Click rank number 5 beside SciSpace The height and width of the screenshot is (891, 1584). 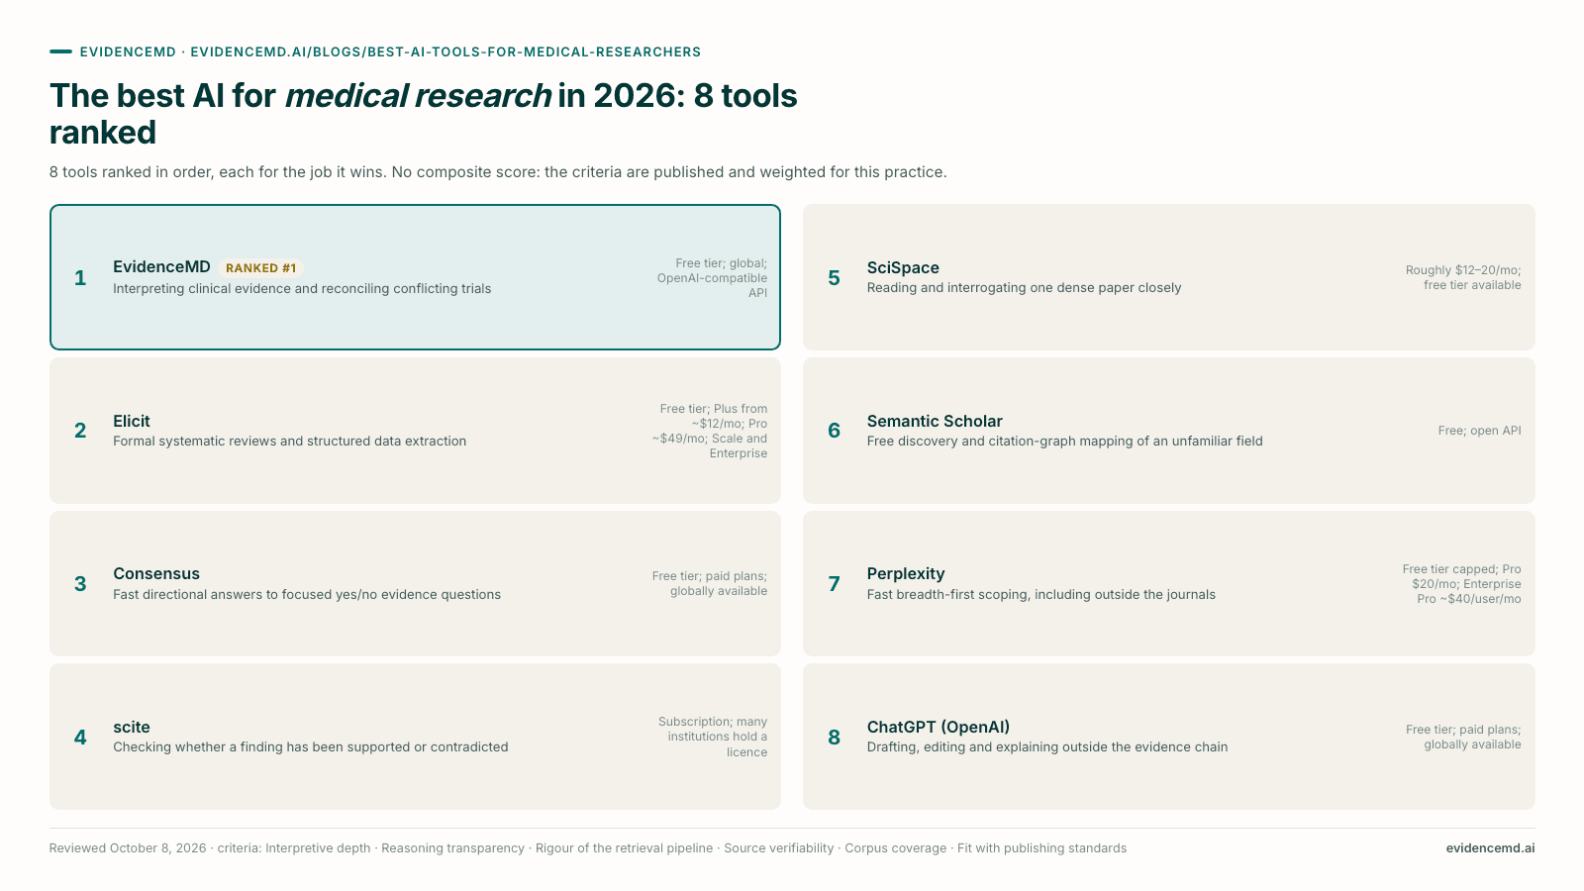click(x=835, y=278)
